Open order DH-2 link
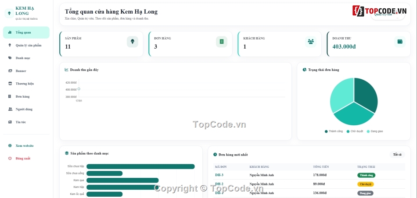This screenshot has height=198, width=417. pyautogui.click(x=219, y=184)
